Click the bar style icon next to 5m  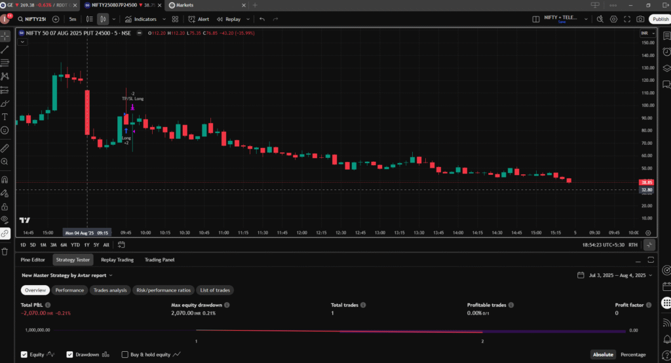89,19
